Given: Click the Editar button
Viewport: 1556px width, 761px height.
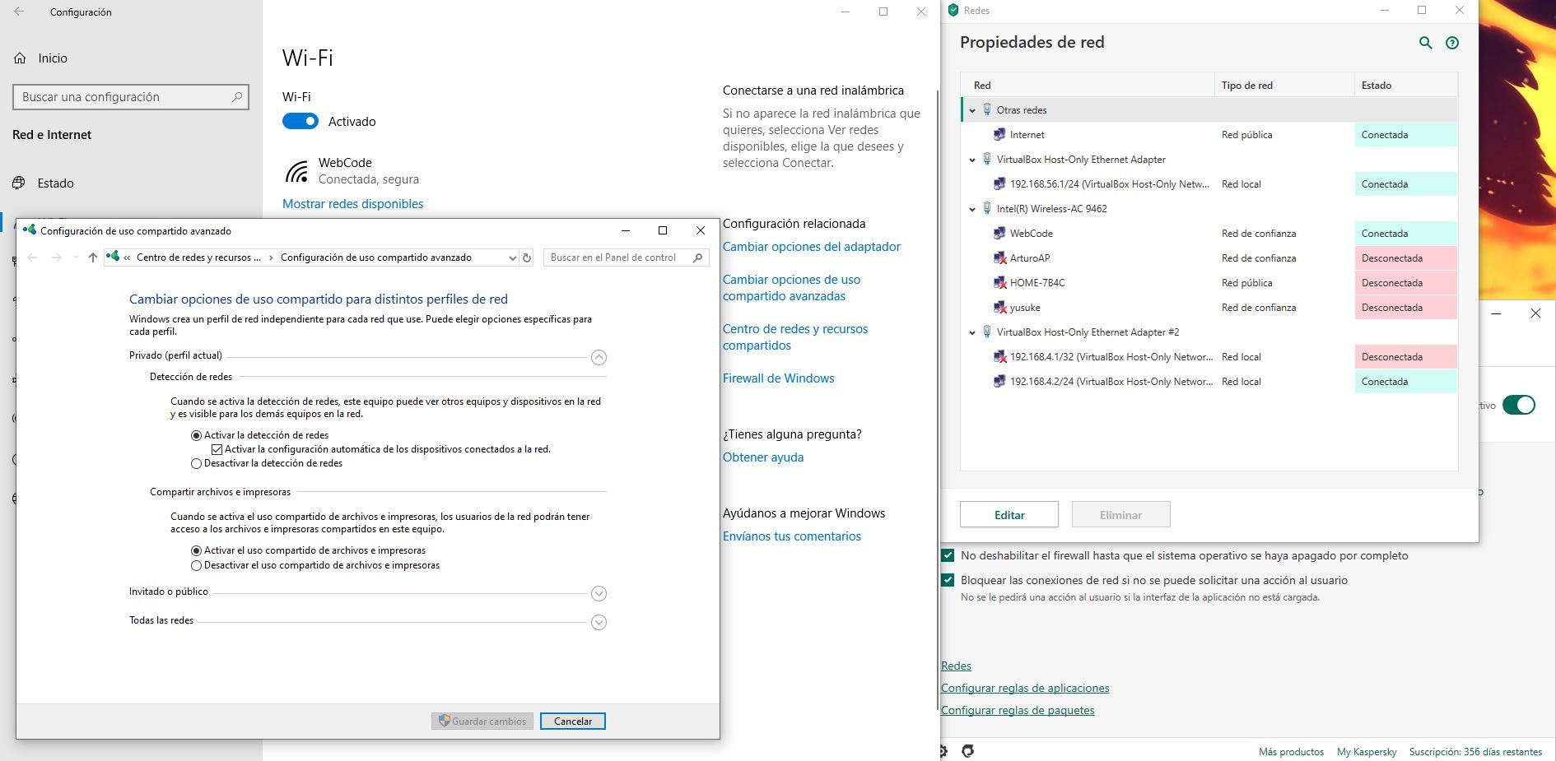Looking at the screenshot, I should click(1009, 514).
